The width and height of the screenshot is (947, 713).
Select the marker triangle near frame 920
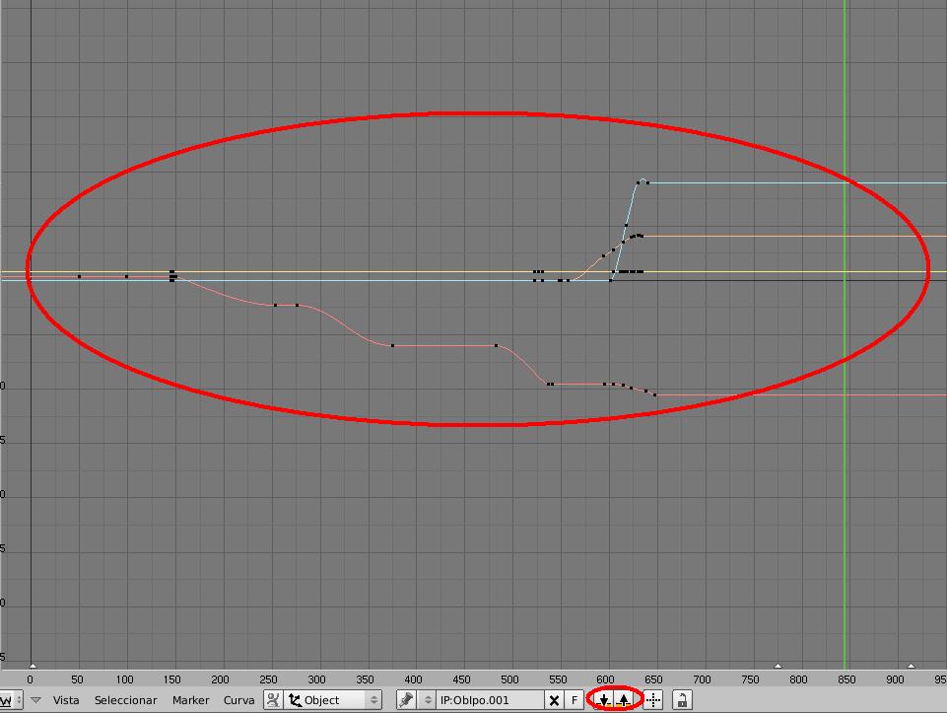(911, 666)
